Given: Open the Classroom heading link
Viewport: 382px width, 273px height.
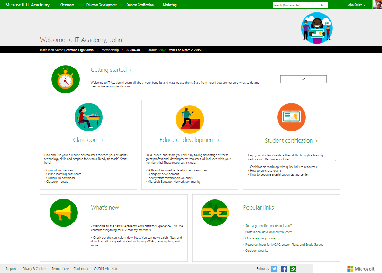Looking at the screenshot, I should [x=88, y=140].
